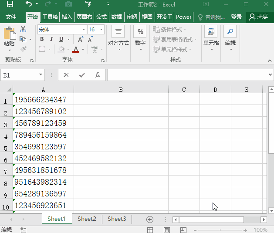The height and width of the screenshot is (233, 274).
Task: Click the 共享 share button
Action: click(x=259, y=17)
